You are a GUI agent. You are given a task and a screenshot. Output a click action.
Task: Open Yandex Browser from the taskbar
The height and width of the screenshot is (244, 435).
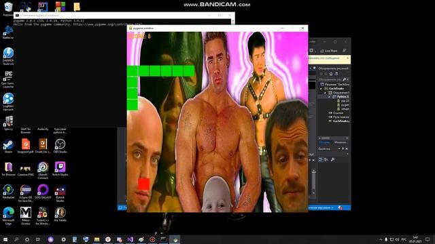(108, 239)
